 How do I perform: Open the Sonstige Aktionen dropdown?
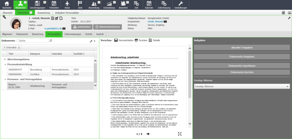(x=242, y=86)
